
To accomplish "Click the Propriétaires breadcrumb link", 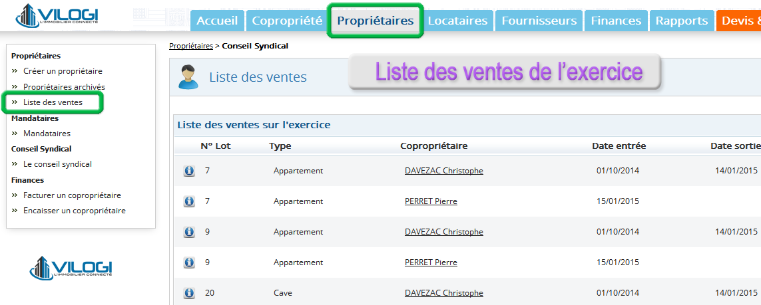I will (190, 46).
